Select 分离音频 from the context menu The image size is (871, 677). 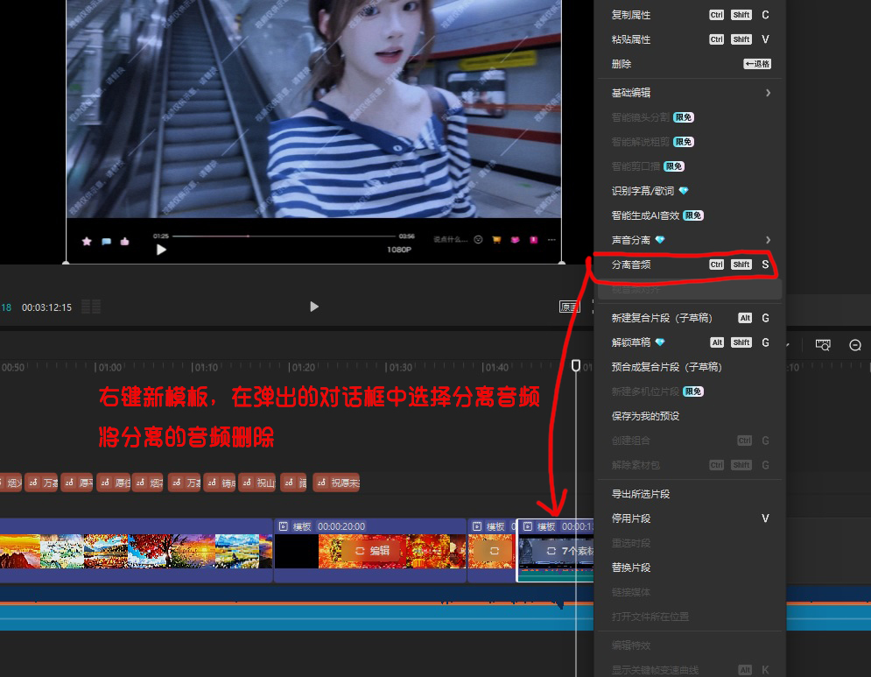coord(630,264)
